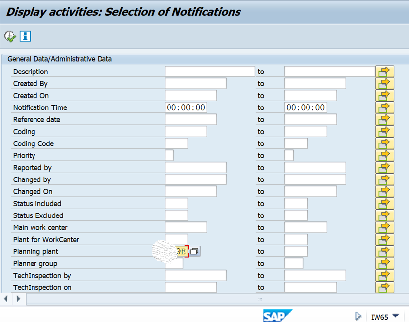
Task: Execute the notification selection report
Action: point(9,36)
